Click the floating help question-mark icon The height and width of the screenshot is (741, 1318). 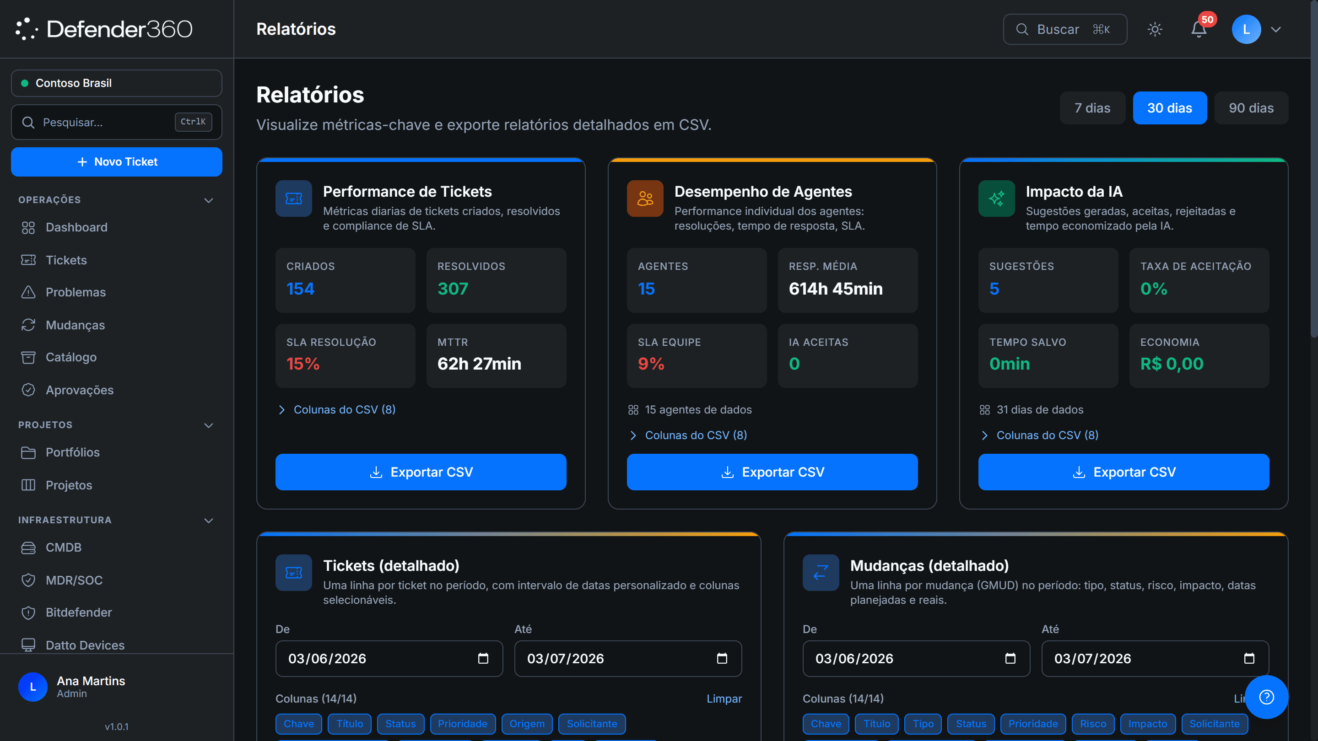(x=1266, y=697)
